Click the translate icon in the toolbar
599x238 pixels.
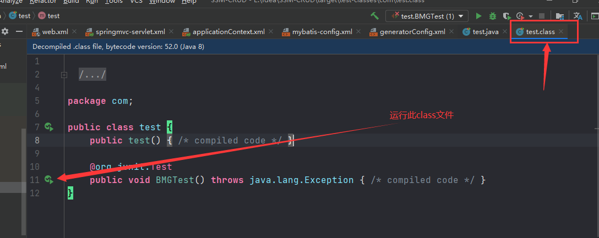pyautogui.click(x=578, y=16)
